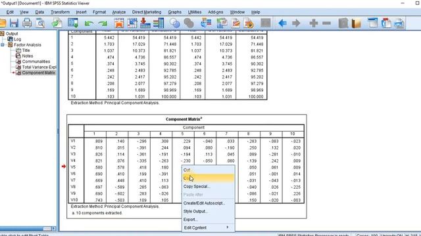Click the gray square Designate Window icon
421x236 pixels.
click(266, 24)
